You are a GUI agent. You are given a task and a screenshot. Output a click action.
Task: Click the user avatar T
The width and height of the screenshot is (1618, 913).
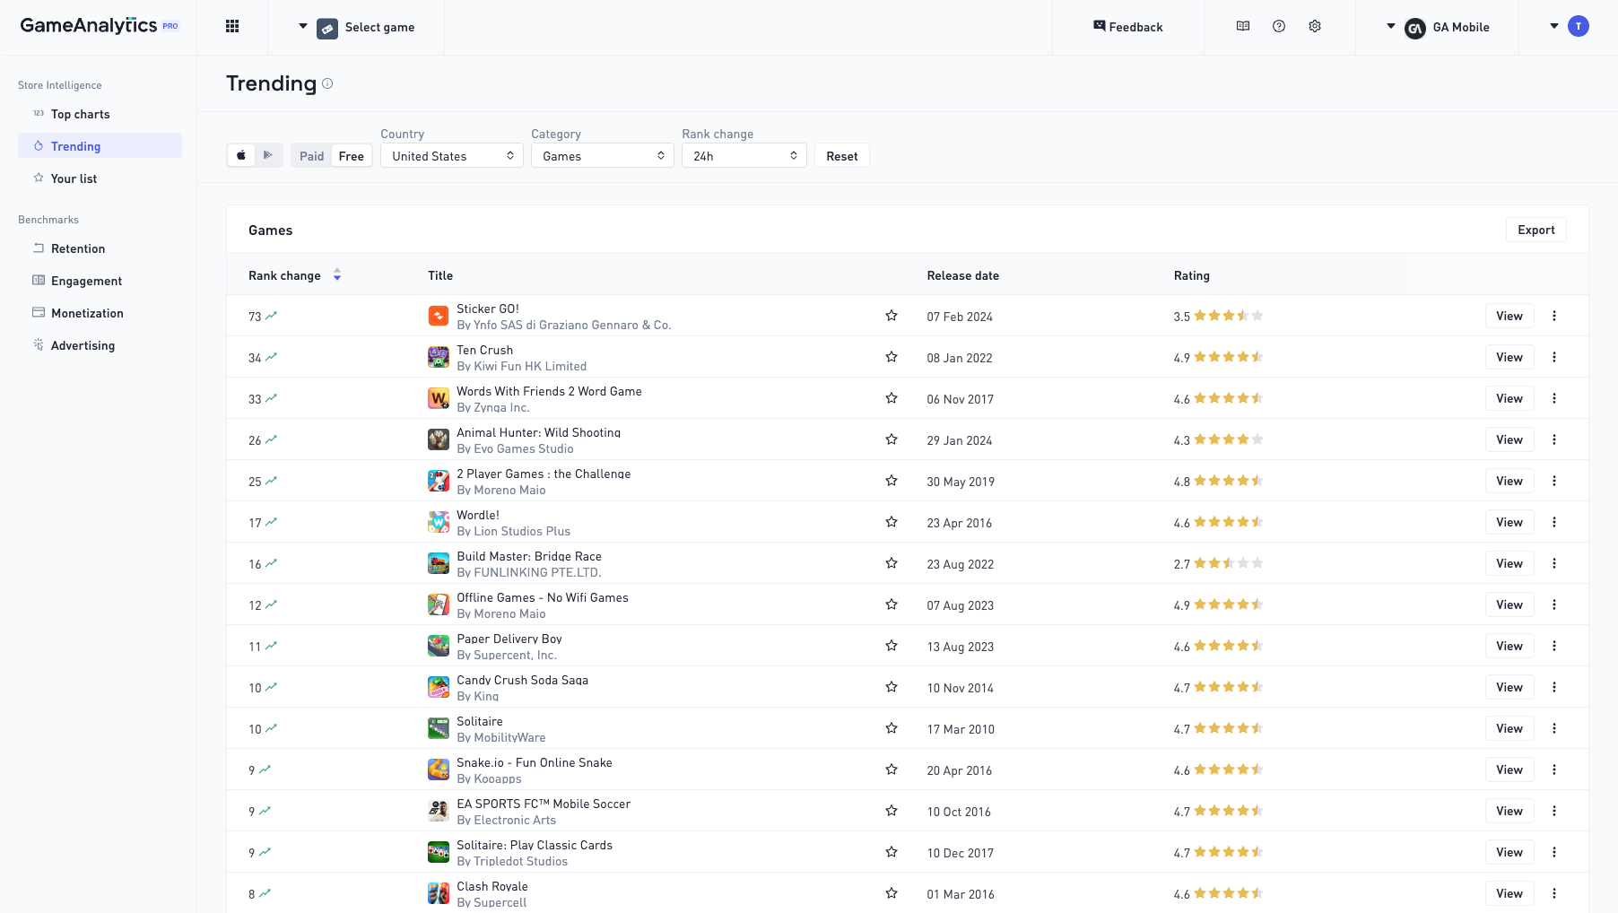click(x=1579, y=26)
